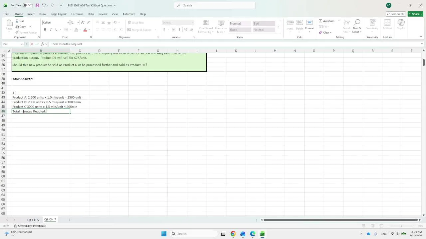Click the Excel icon in the taskbar
426x239 pixels.
pyautogui.click(x=262, y=234)
